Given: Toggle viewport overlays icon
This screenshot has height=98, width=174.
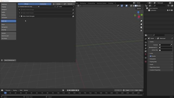Looking at the screenshot, I should (126, 6).
